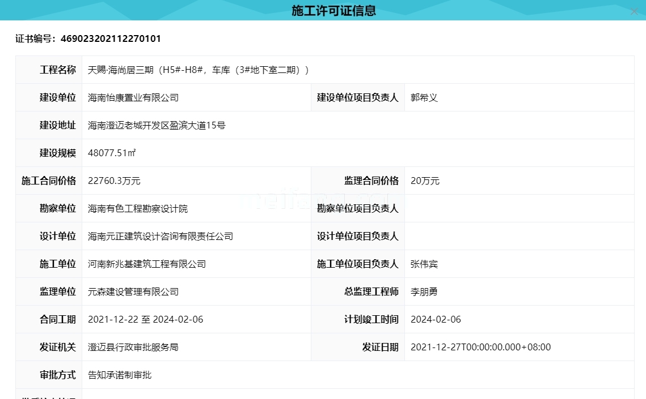Click the 监理单位 label
The image size is (646, 399).
[x=58, y=291]
